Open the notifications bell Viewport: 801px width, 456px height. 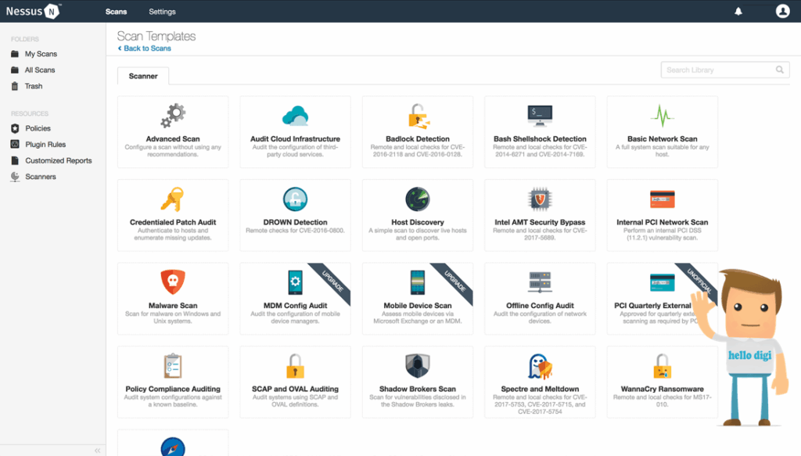[x=738, y=11]
